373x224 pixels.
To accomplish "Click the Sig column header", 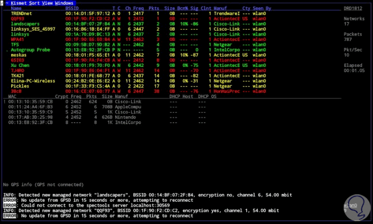I will pos(194,8).
